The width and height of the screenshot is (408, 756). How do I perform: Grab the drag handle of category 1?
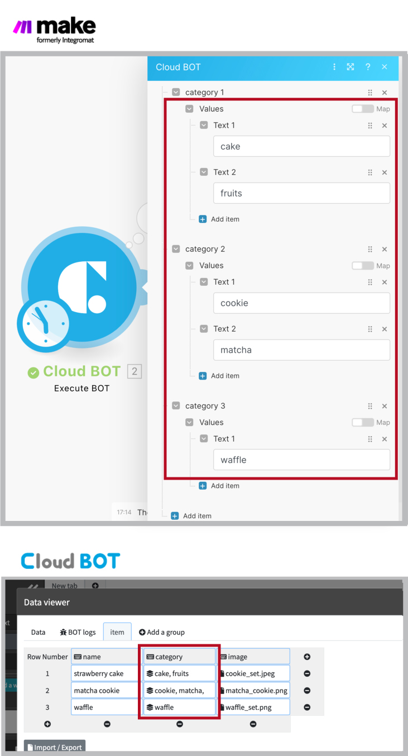tap(370, 93)
